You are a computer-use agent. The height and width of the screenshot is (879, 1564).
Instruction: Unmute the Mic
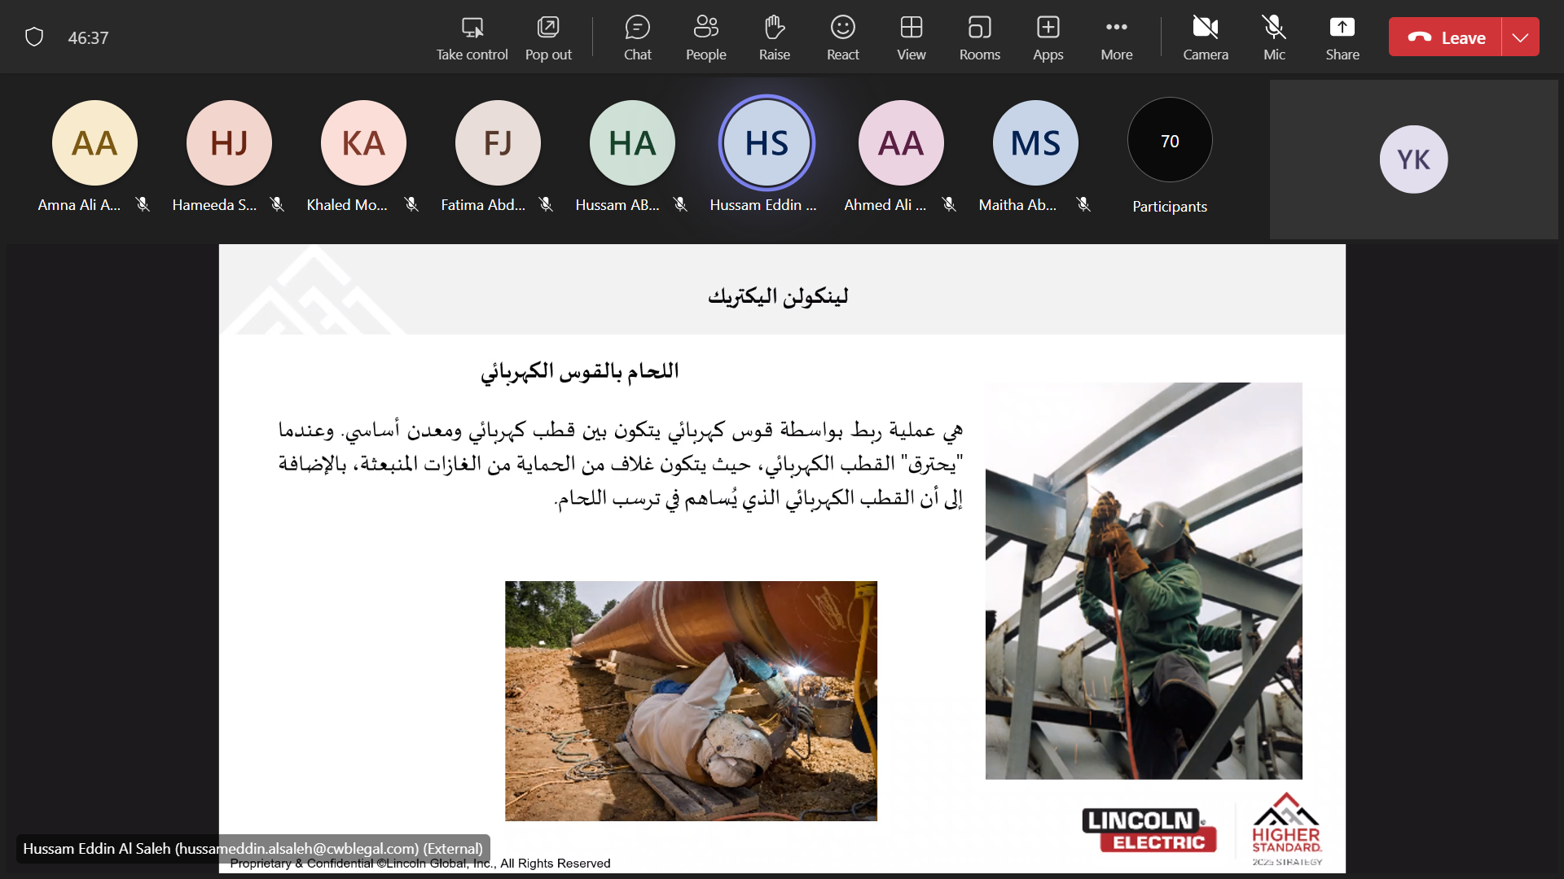1274,37
